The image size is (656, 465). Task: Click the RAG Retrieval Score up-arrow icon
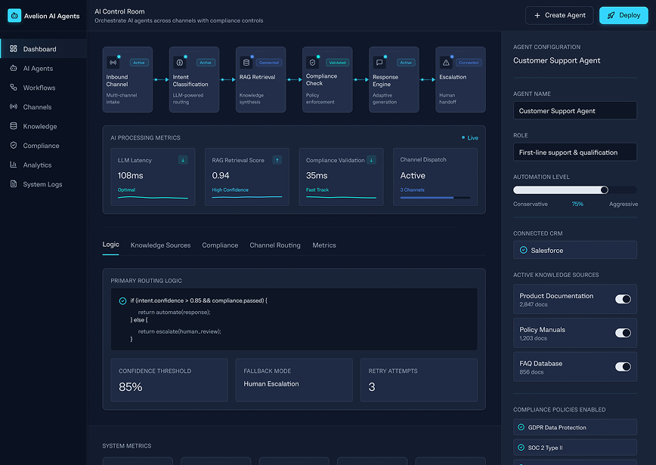[x=277, y=159]
